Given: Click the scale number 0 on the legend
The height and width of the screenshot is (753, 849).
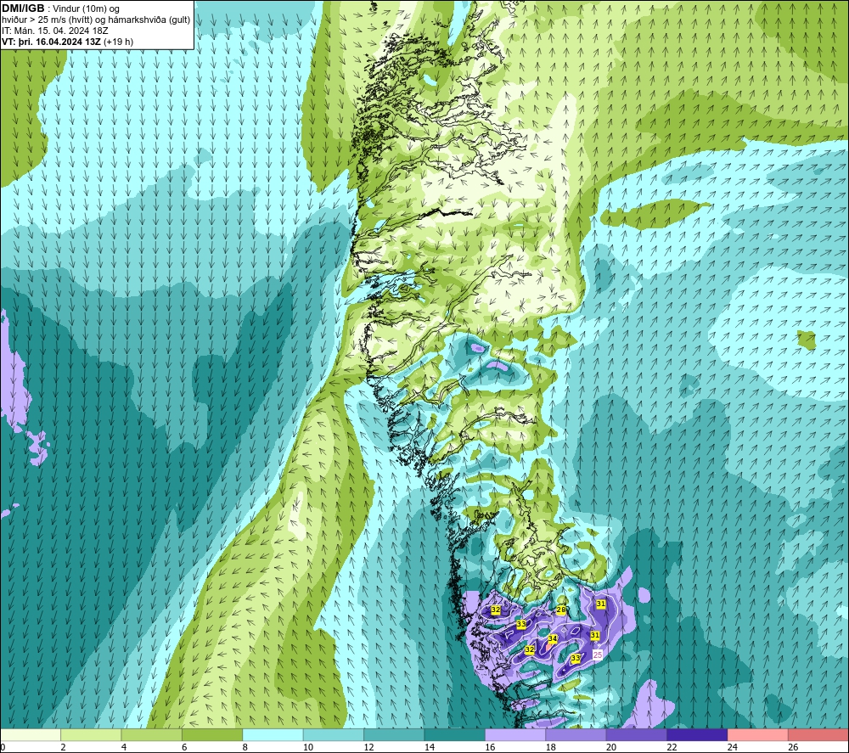Looking at the screenshot, I should [x=3, y=747].
